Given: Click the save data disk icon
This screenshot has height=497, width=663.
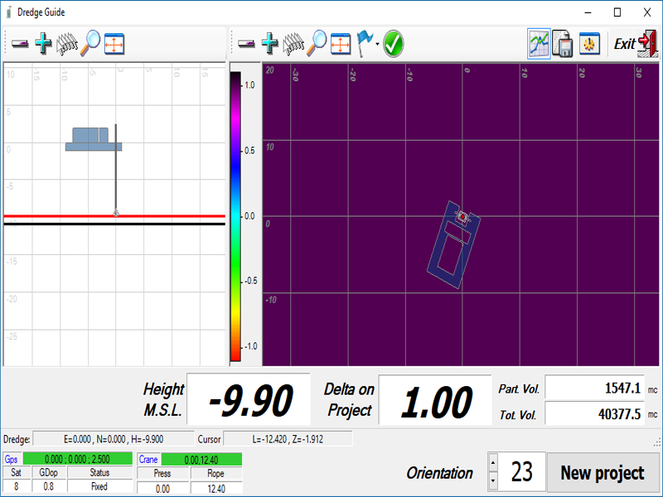Looking at the screenshot, I should click(563, 44).
